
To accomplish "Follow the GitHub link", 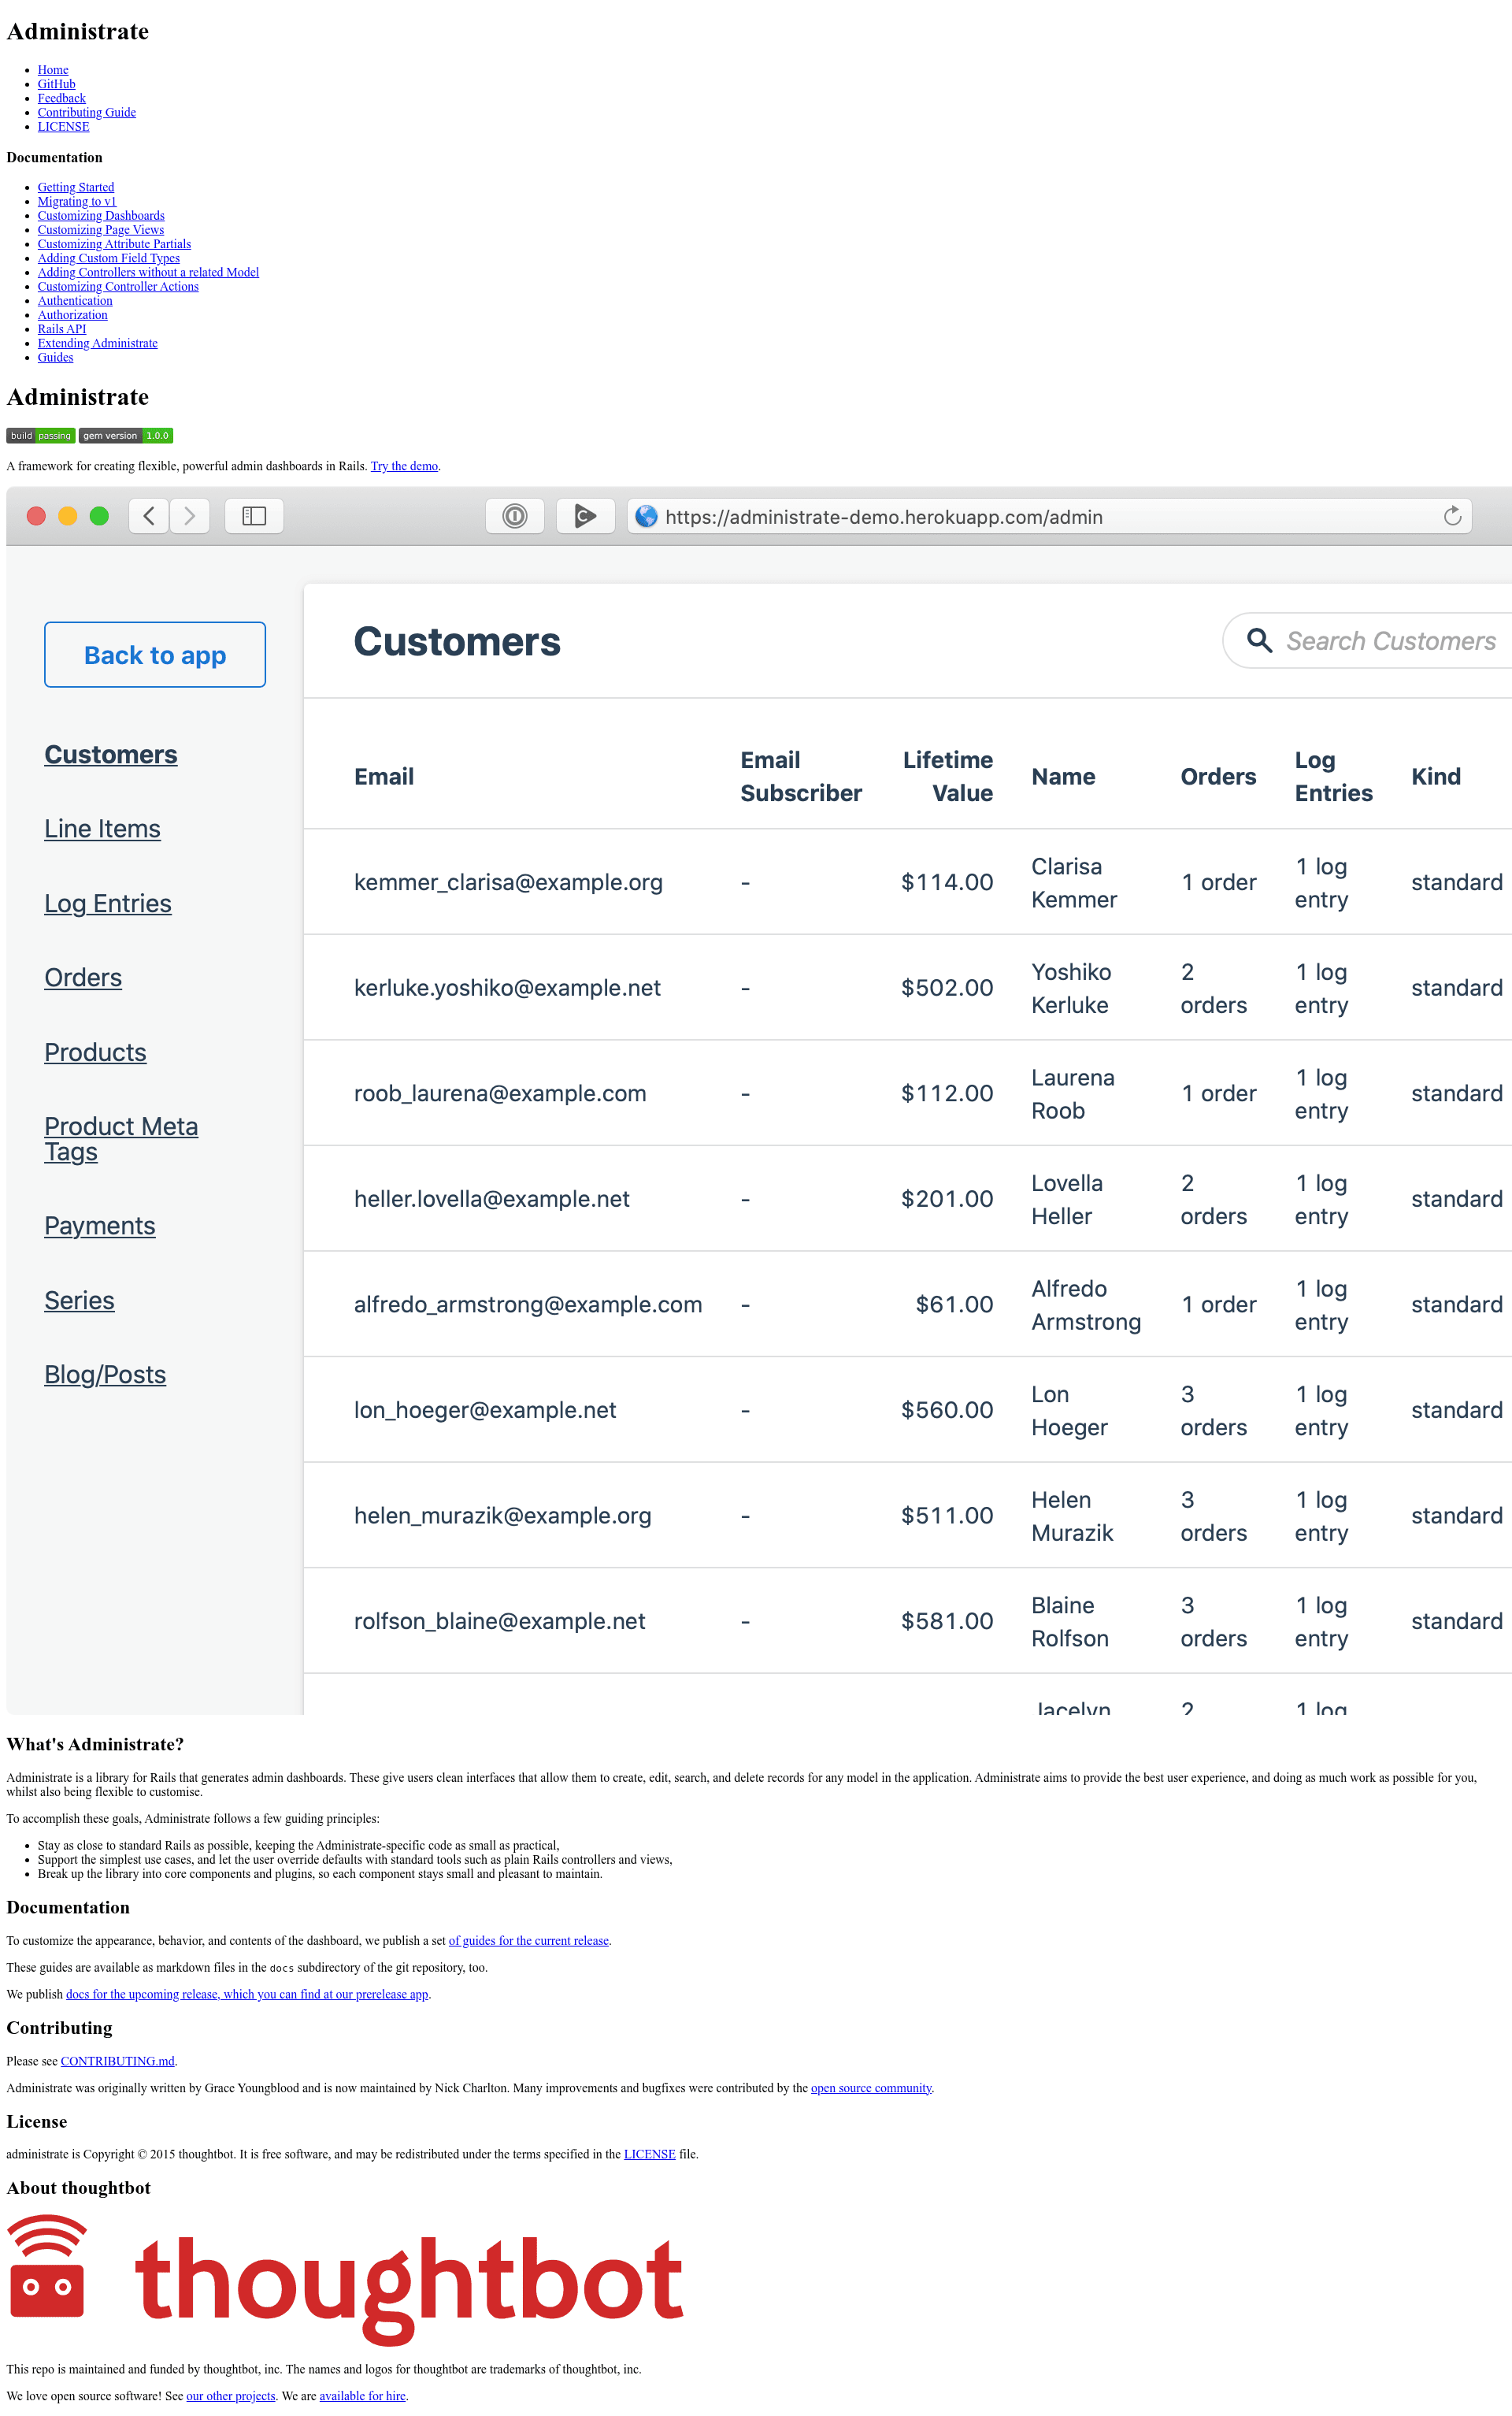I will point(56,84).
